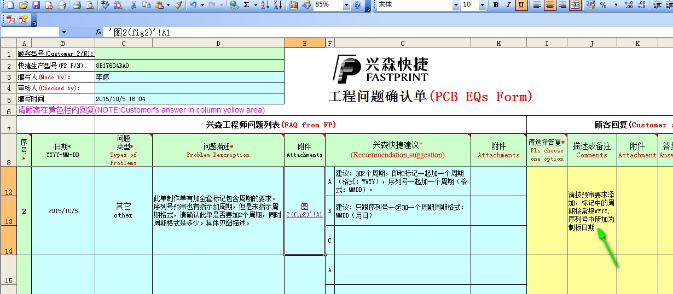The image size is (673, 294).
Task: Select cell with FP P/N 8B17604BA0
Action: [x=189, y=66]
